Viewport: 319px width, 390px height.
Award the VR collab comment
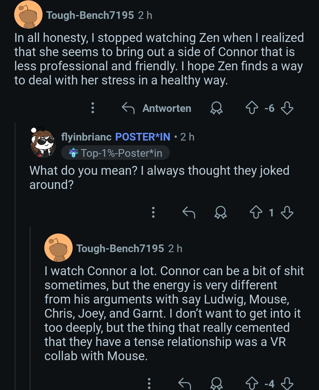216,384
